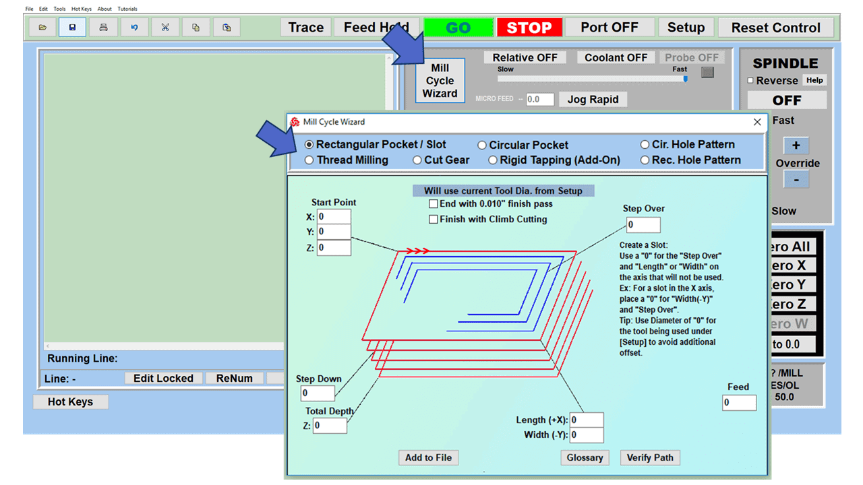Paste clipboard contents using the paste icon
This screenshot has height=485, width=863.
(x=227, y=27)
